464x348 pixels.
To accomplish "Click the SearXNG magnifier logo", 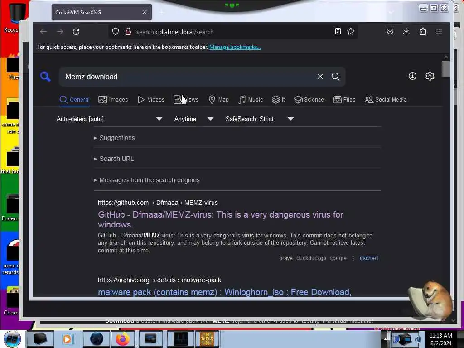I will coord(45,77).
